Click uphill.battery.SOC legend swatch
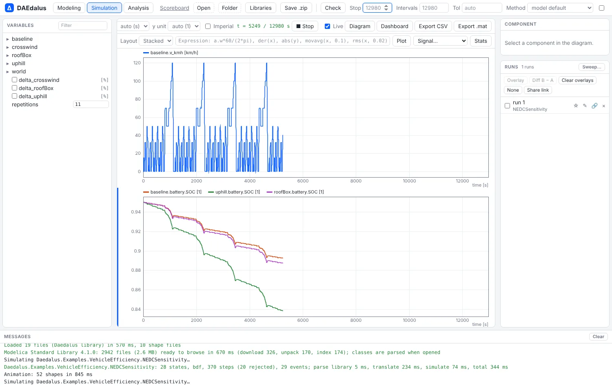 coord(211,192)
